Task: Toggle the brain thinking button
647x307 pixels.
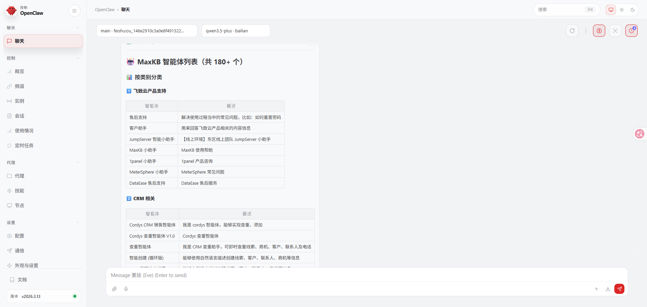Action: click(x=599, y=31)
